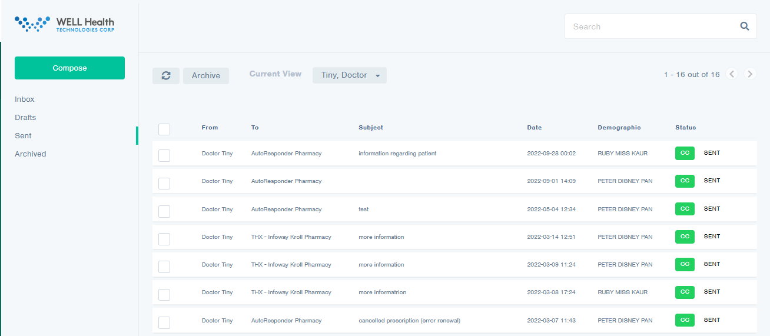
Task: Click the Archive button
Action: point(206,75)
